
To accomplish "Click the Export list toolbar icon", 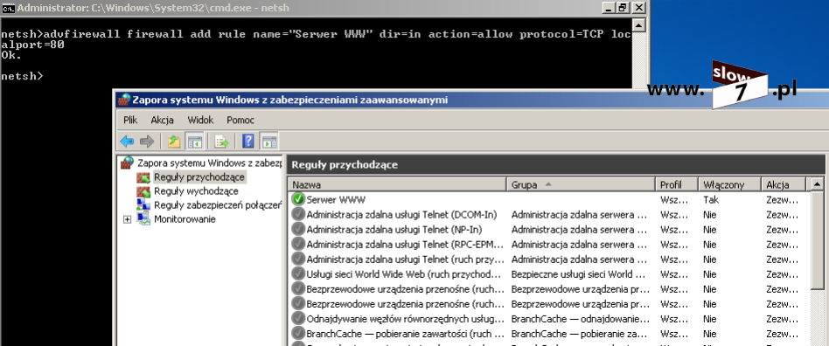I will (x=221, y=142).
